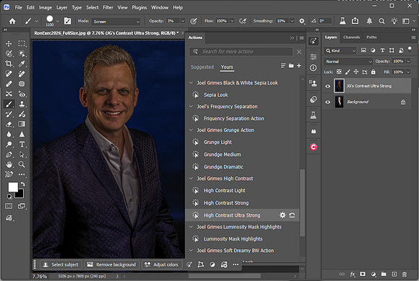Select the Pen tool
419x281 pixels.
coord(9,155)
